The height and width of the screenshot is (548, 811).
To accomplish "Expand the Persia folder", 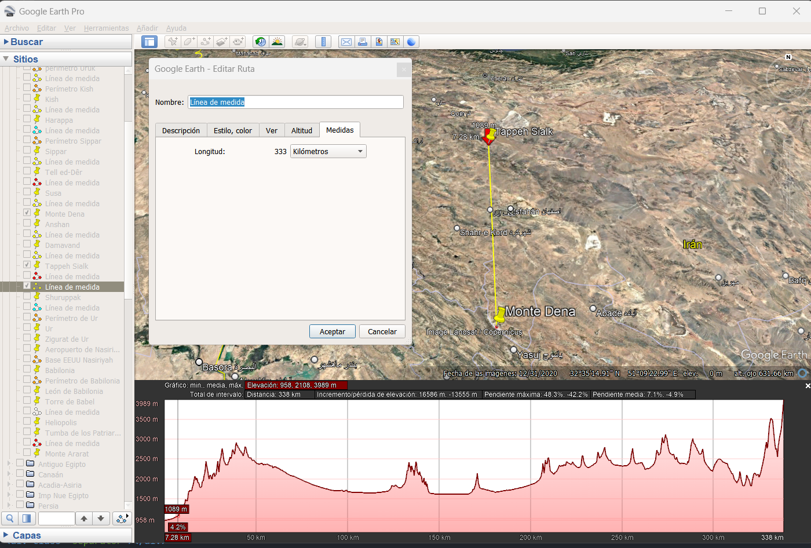I will 9,505.
